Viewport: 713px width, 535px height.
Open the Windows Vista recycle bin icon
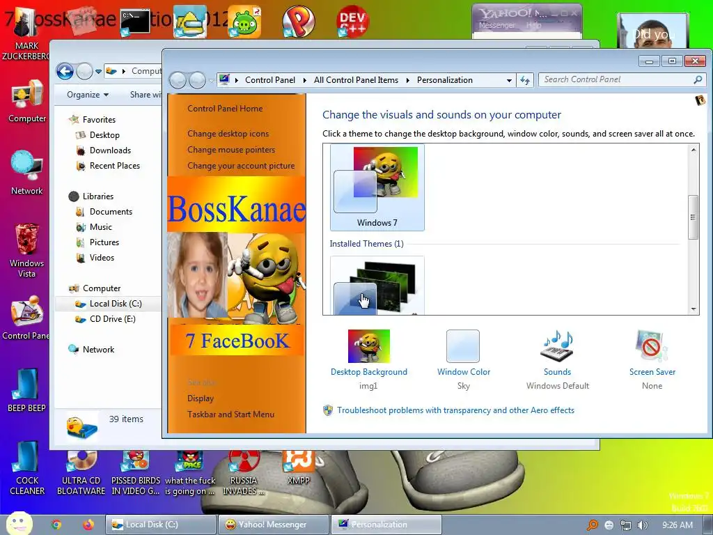click(x=27, y=250)
